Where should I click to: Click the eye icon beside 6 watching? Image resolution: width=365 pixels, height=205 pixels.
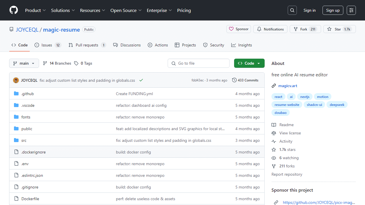(274, 158)
